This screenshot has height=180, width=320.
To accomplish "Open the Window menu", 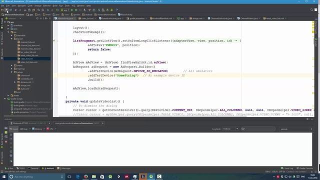I will click(x=81, y=5).
